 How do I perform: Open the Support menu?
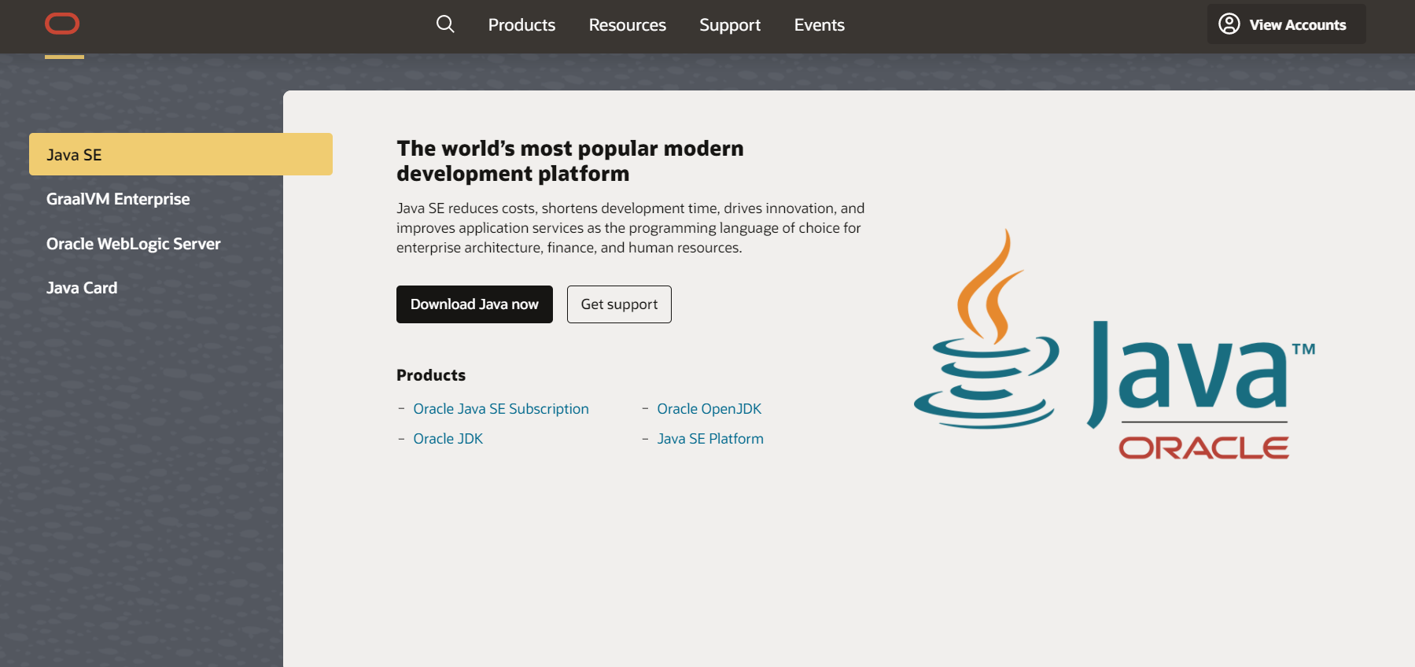(x=730, y=25)
